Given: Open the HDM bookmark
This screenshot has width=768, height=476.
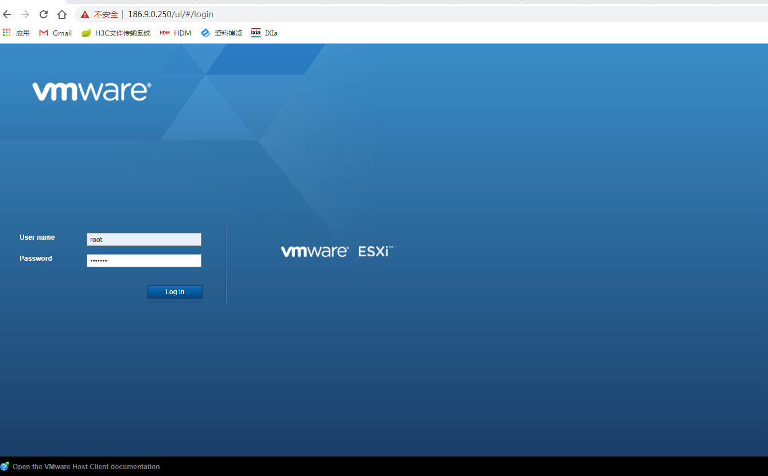Looking at the screenshot, I should pos(176,33).
